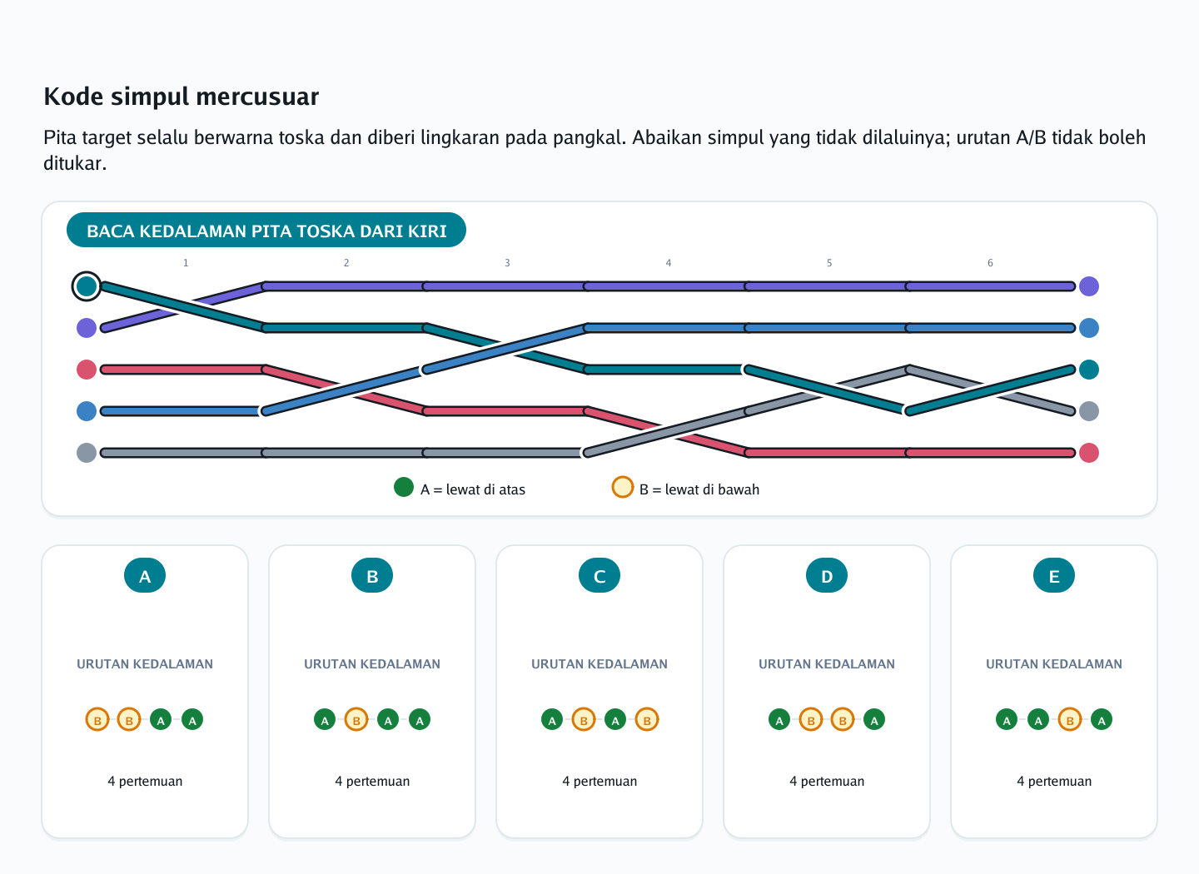This screenshot has width=1199, height=874.
Task: Click last B circle in card C sequence
Action: coord(647,719)
